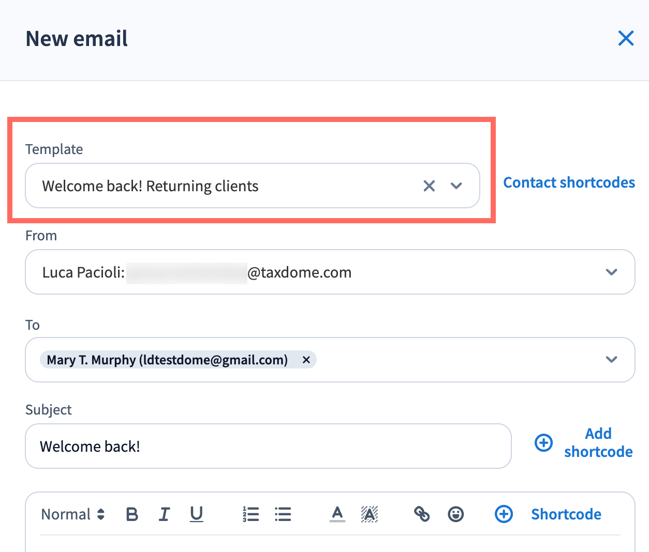The height and width of the screenshot is (552, 649).
Task: Open the text color picker
Action: (337, 514)
